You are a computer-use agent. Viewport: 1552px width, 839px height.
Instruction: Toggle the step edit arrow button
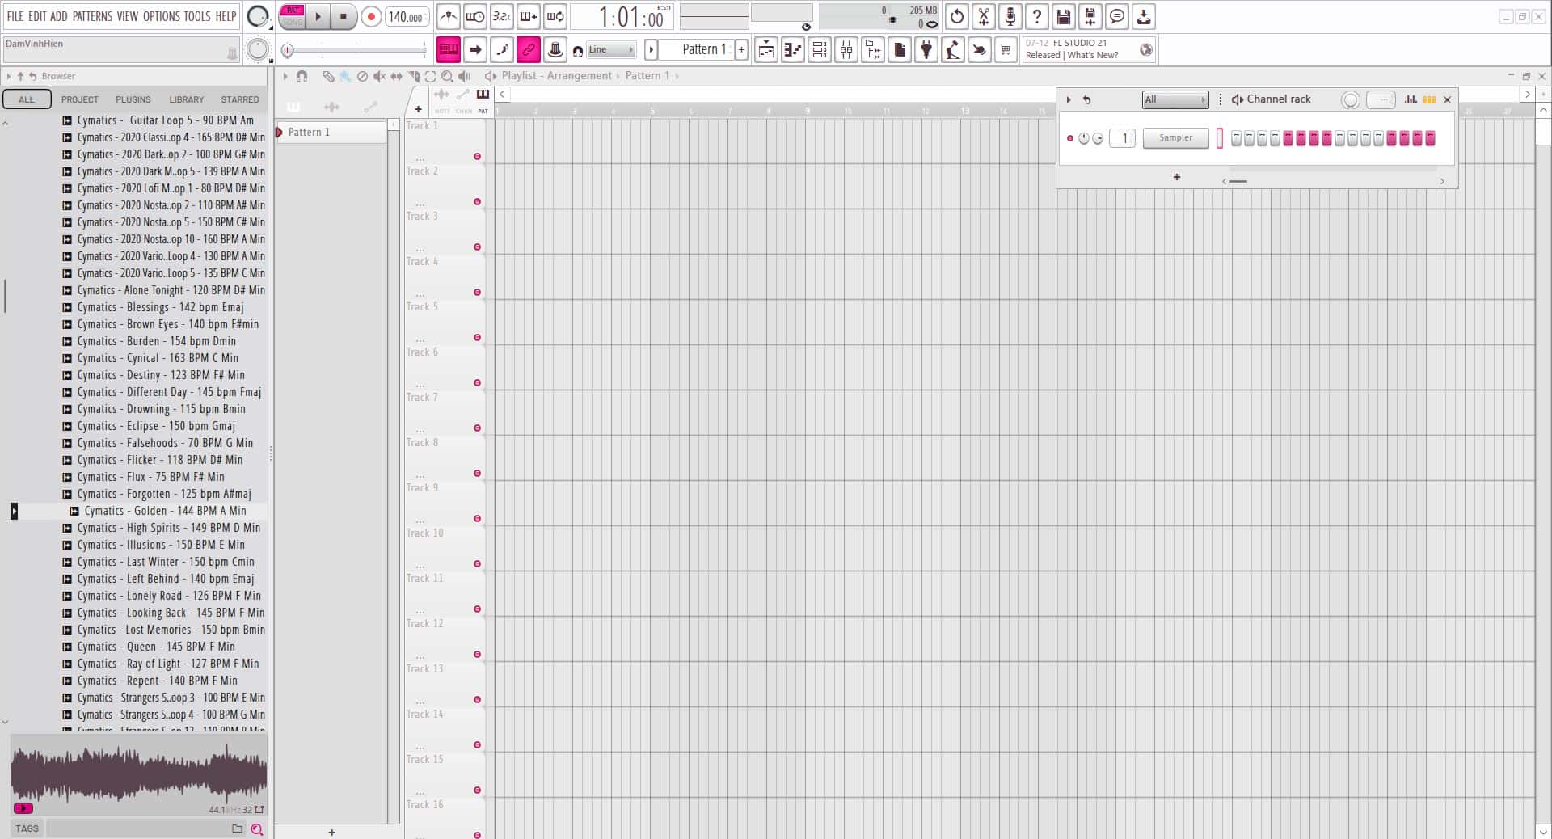coord(475,50)
